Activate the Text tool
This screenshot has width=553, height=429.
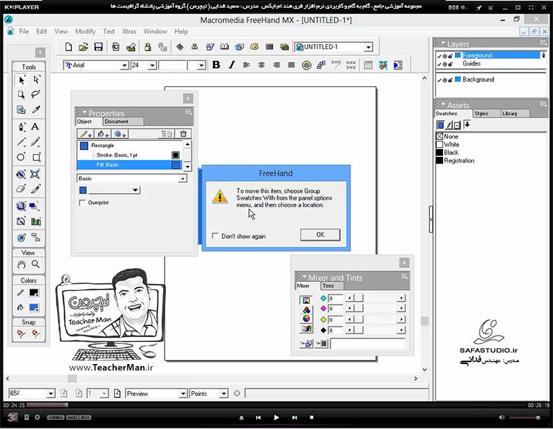click(35, 126)
